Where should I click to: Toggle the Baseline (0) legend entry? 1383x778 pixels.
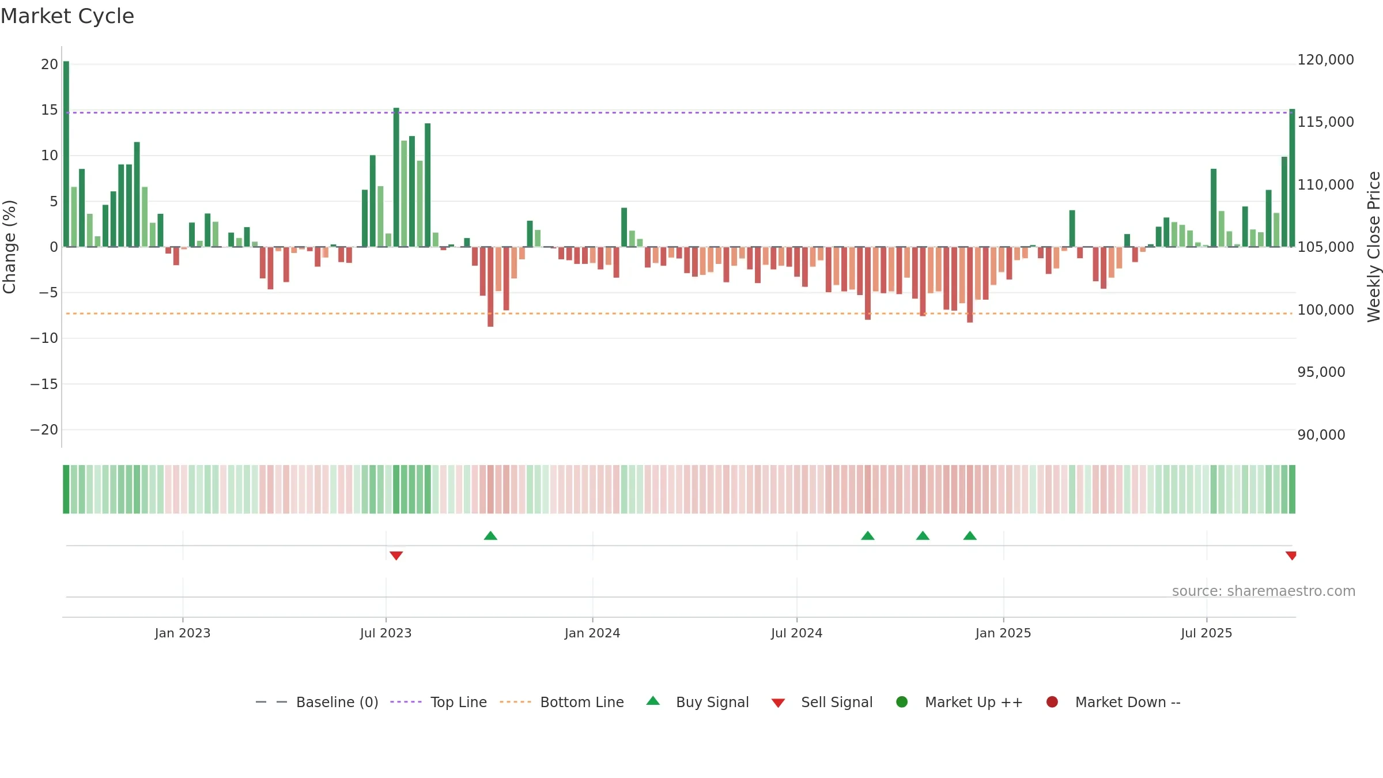point(317,702)
